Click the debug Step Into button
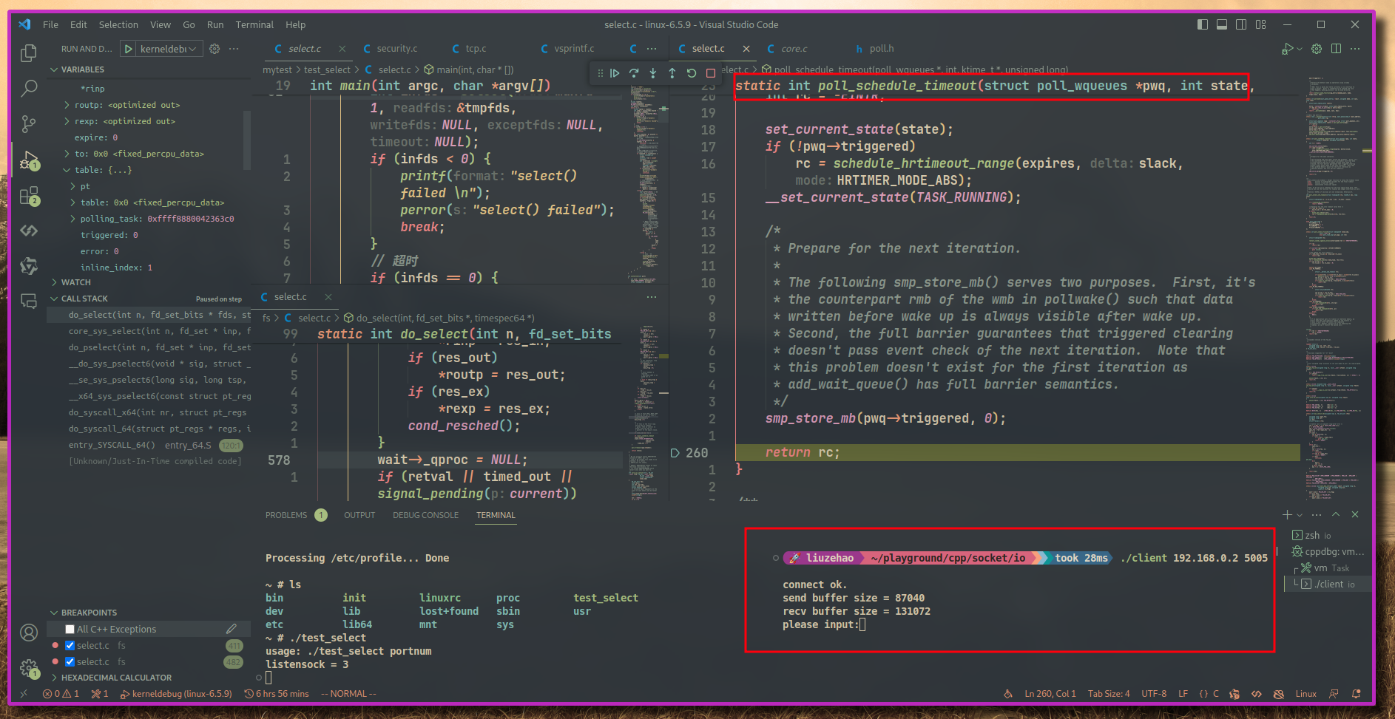1395x719 pixels. coord(653,73)
